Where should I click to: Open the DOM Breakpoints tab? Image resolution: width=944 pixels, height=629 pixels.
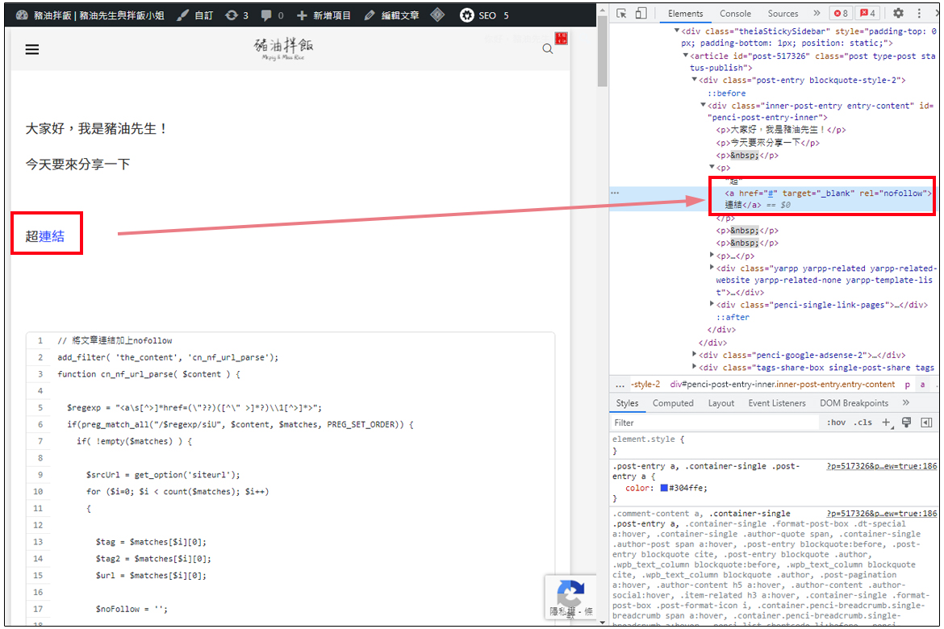point(854,403)
